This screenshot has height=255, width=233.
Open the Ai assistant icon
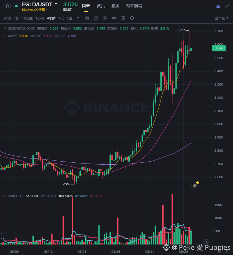[x=218, y=6]
